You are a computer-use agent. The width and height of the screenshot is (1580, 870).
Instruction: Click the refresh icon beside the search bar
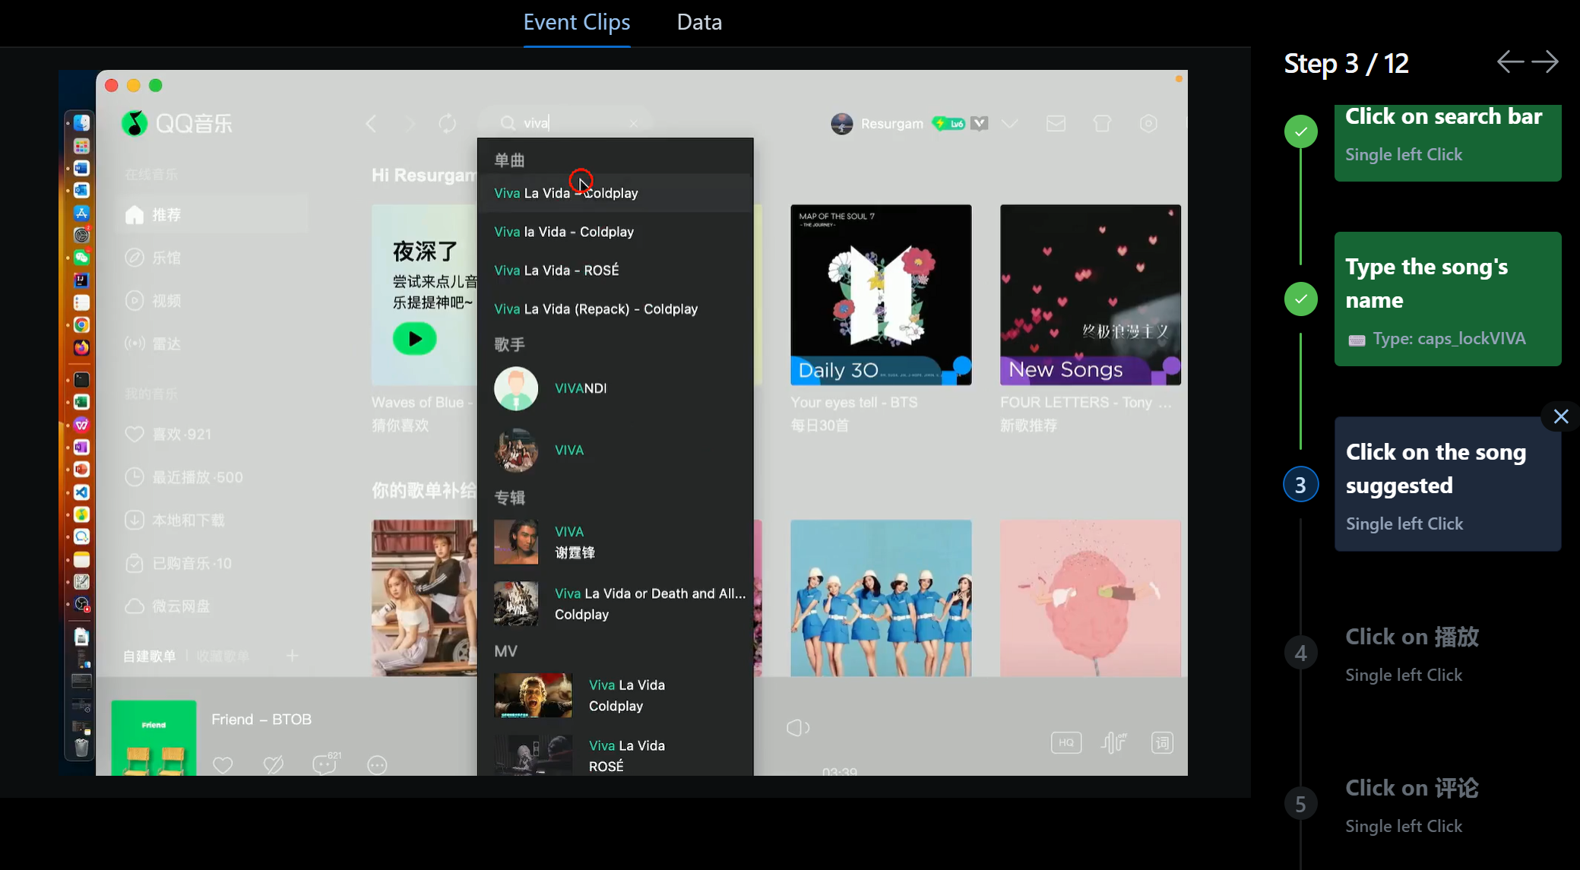coord(448,123)
